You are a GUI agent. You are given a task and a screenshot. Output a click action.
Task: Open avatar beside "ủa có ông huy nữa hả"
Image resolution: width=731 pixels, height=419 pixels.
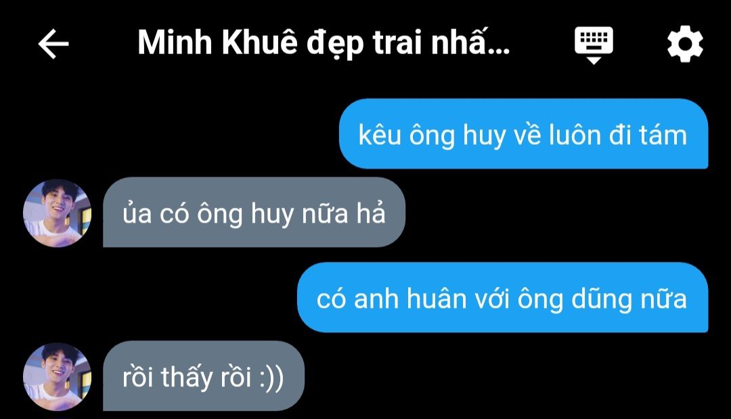[58, 213]
